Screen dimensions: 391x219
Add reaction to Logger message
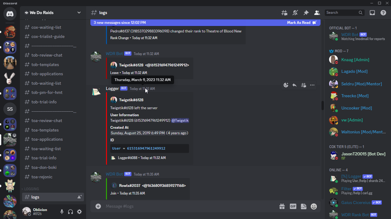[x=286, y=85]
